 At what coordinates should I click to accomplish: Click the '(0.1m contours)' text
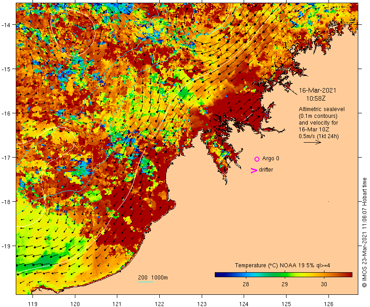[318, 116]
